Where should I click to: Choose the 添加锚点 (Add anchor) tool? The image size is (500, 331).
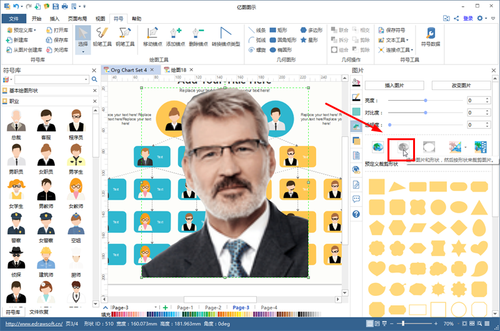point(178,37)
